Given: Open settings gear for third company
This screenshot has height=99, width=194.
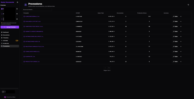Looking at the screenshot, I should point(17,19).
